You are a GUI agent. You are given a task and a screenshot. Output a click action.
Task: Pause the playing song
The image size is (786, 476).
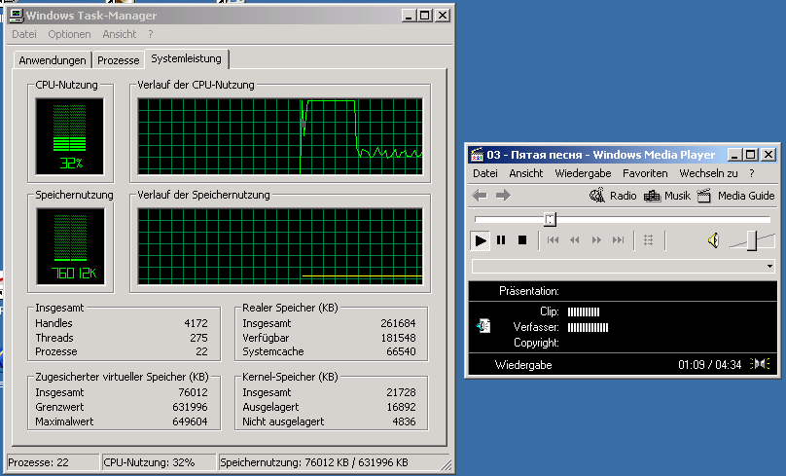(x=501, y=239)
